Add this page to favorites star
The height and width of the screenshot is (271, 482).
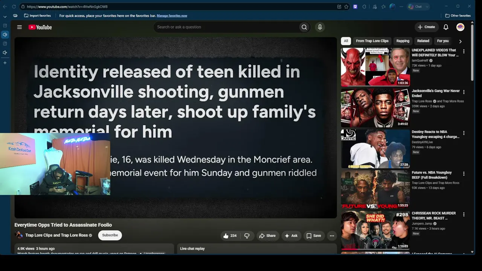coord(346,7)
